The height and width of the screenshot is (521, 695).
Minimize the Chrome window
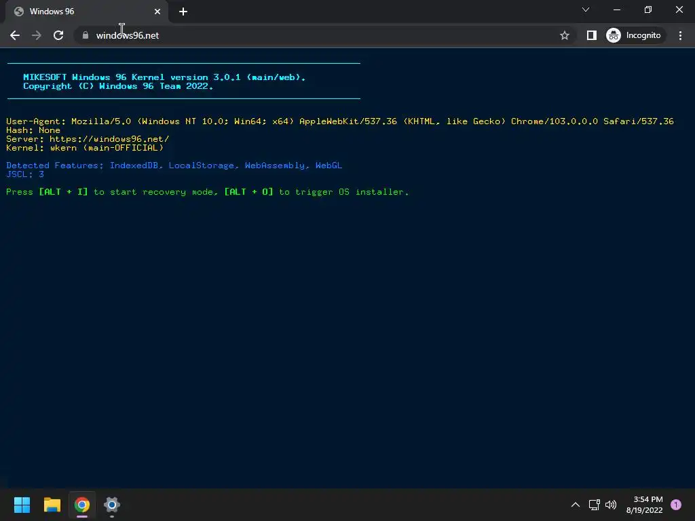[616, 9]
